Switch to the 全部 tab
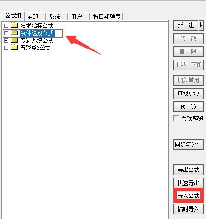Viewport: 206px width, 219px height. pyautogui.click(x=35, y=16)
